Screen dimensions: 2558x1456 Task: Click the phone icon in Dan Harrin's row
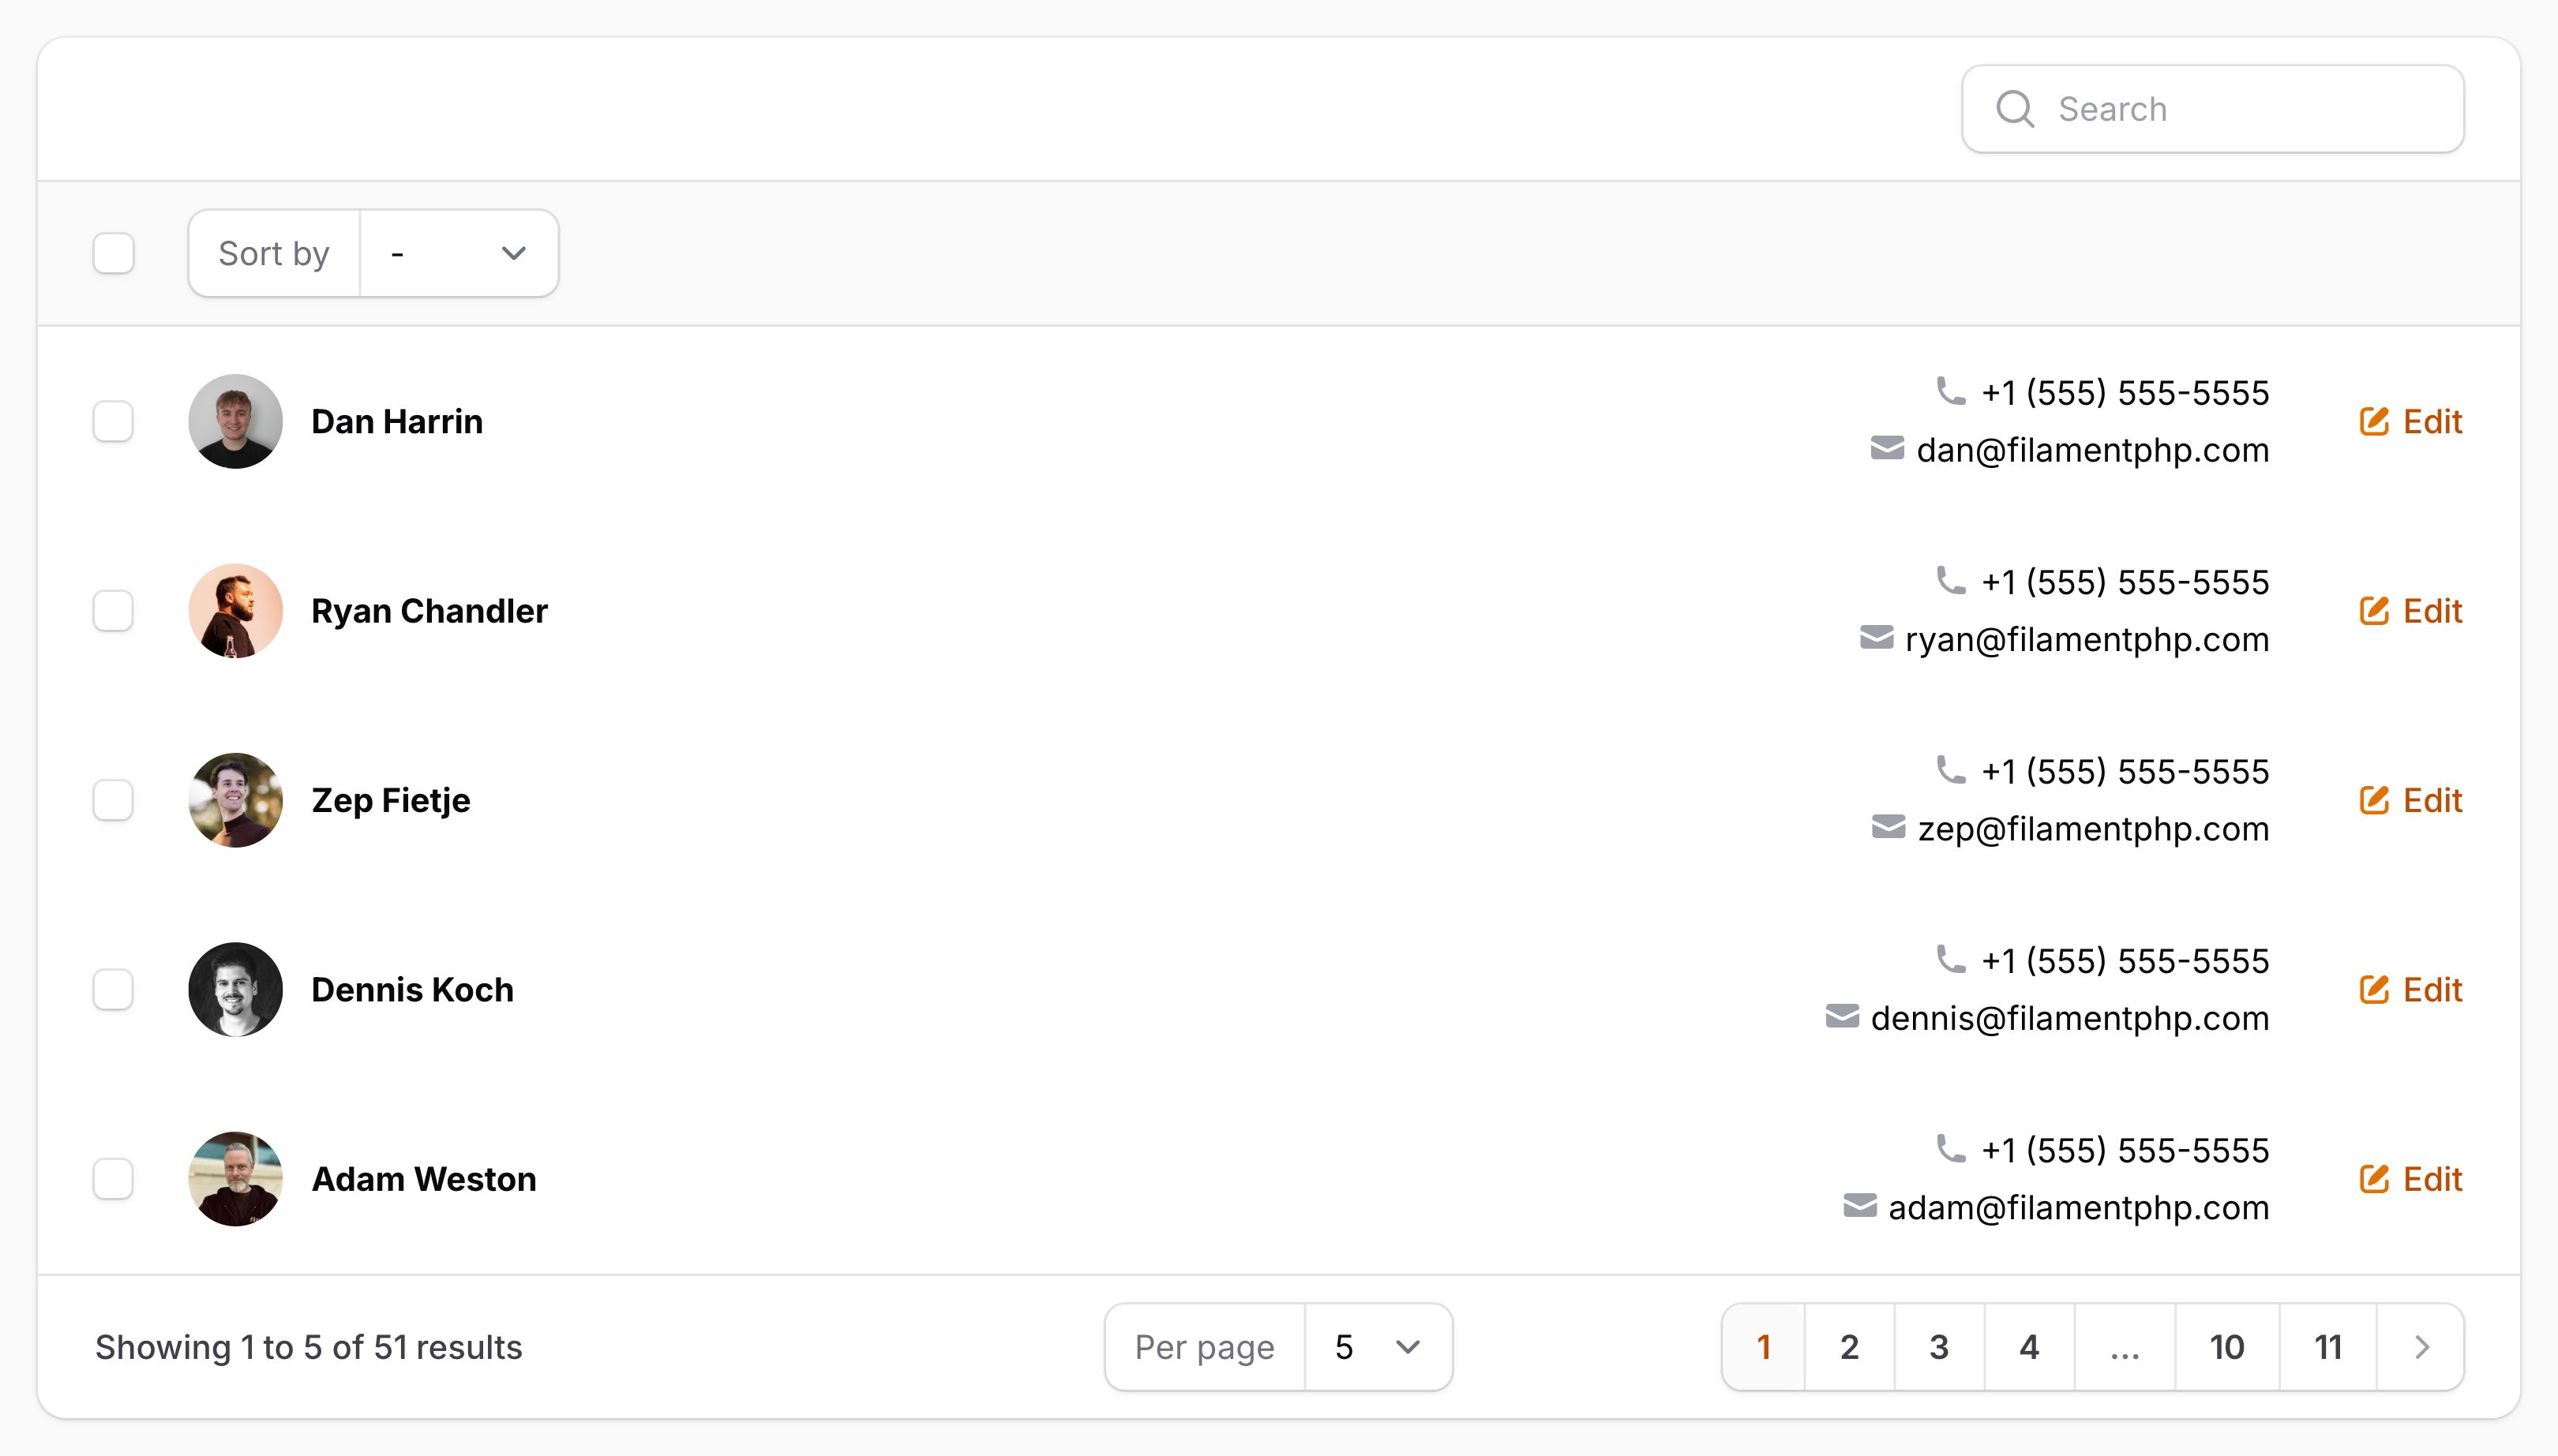pos(1950,391)
